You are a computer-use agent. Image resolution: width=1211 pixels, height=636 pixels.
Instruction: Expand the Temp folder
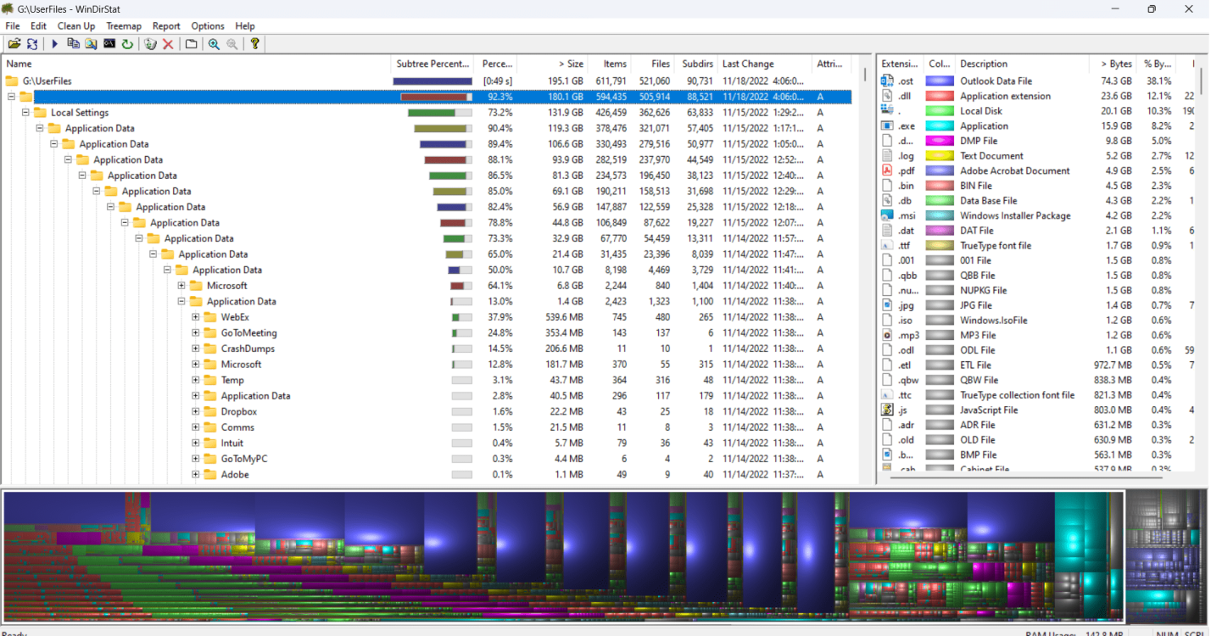coord(195,380)
